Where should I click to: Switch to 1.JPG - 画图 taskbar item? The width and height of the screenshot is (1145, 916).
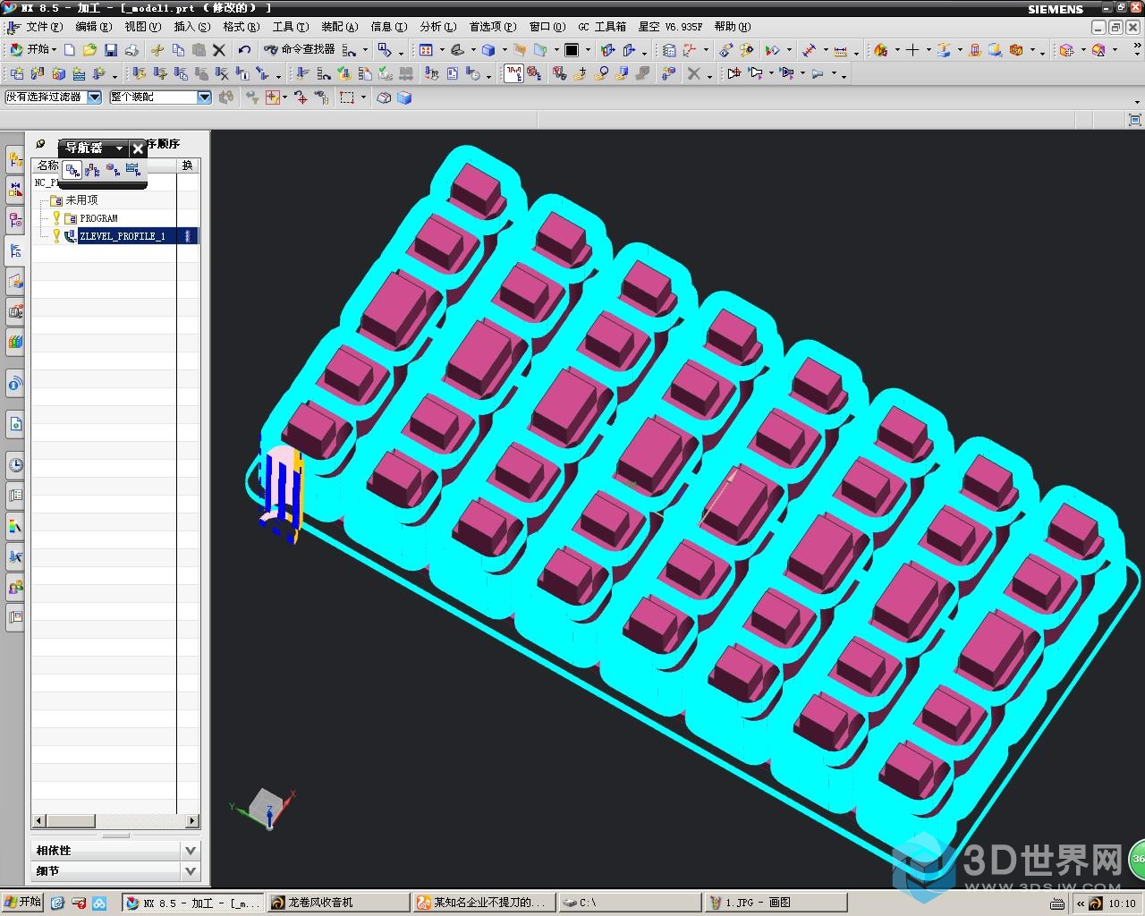tap(776, 903)
